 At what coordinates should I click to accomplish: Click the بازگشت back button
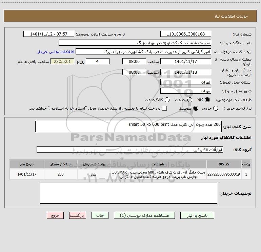click(x=78, y=215)
